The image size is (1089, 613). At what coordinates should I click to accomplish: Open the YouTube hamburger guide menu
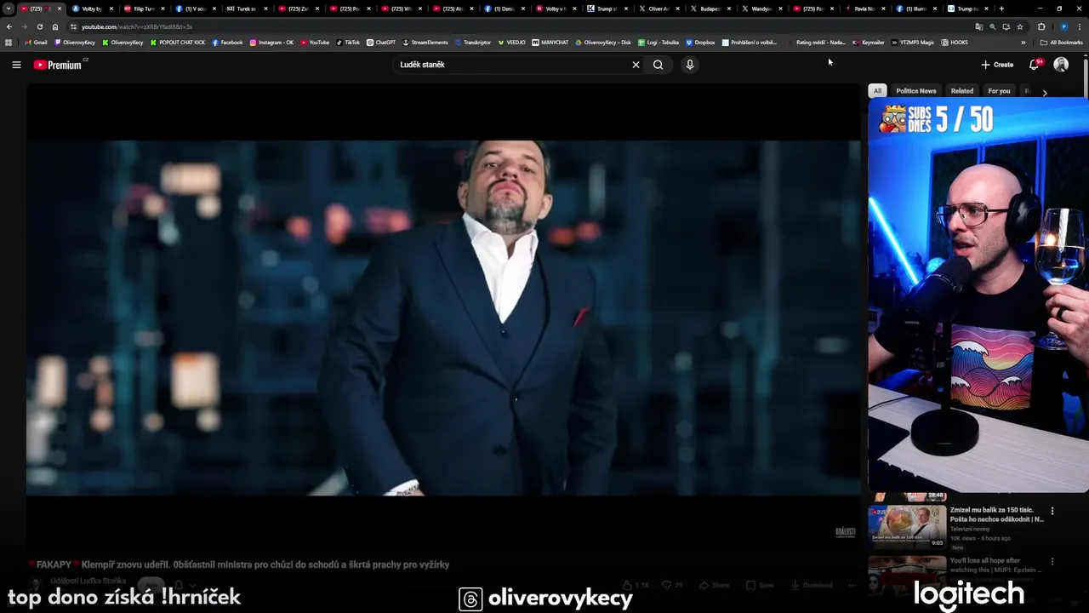(16, 65)
